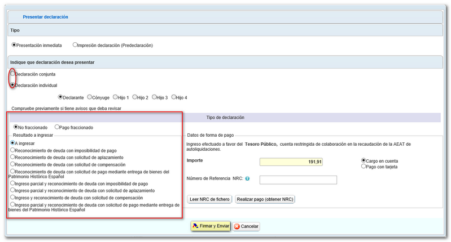Choose Declaración individual radio button
Viewport: 451px width, 242px height.
[12, 85]
